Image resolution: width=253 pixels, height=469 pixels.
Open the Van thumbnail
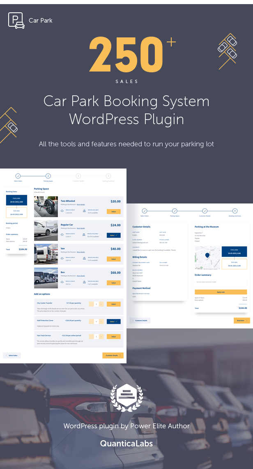(x=46, y=254)
